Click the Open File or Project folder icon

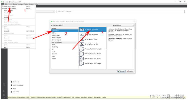click(3, 8)
